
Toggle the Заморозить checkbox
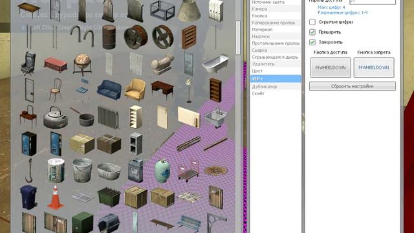click(x=312, y=42)
